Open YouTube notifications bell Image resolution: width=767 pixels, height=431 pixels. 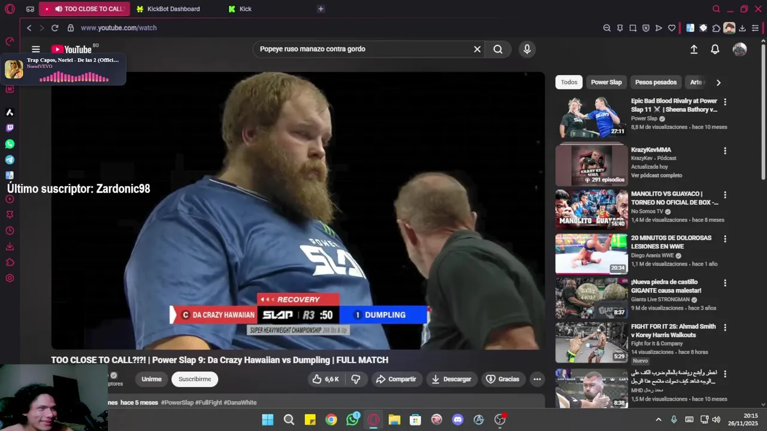[715, 50]
